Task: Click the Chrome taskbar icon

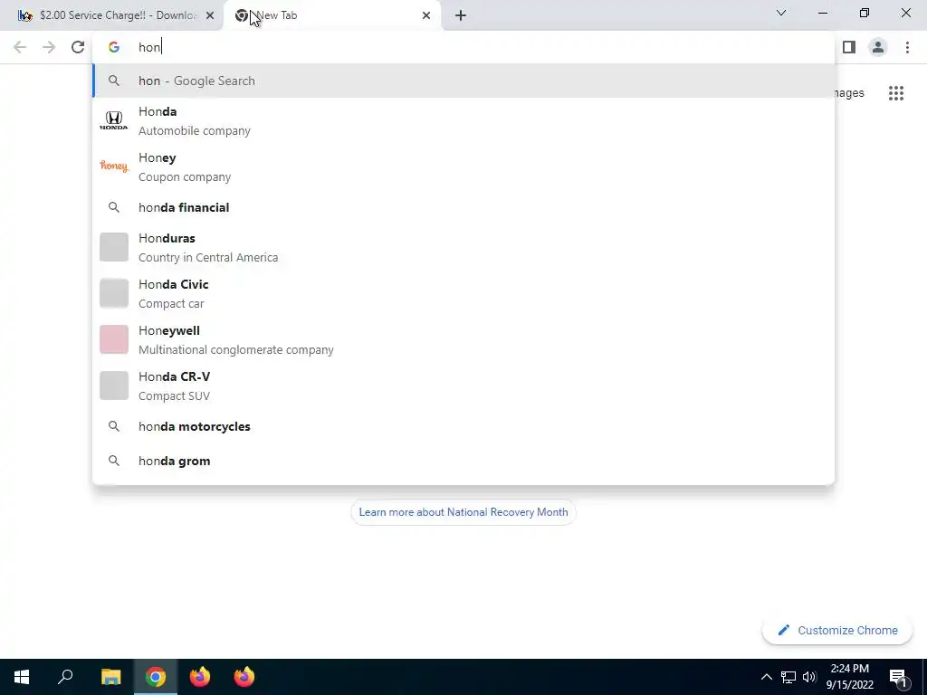Action: coord(156,677)
